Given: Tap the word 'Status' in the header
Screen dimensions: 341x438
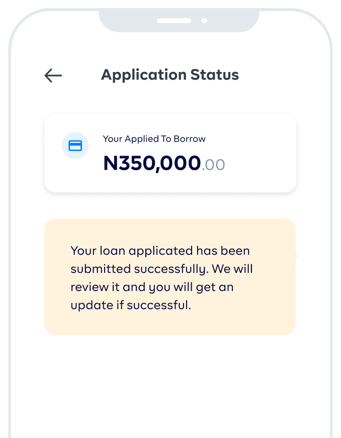Looking at the screenshot, I should [214, 75].
